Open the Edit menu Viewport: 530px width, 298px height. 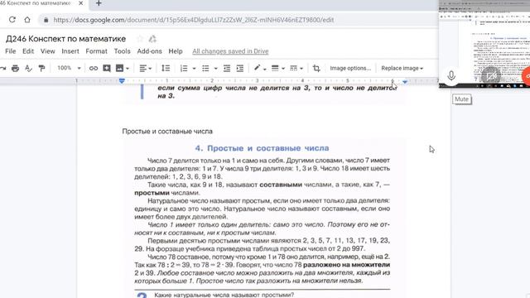(x=28, y=51)
